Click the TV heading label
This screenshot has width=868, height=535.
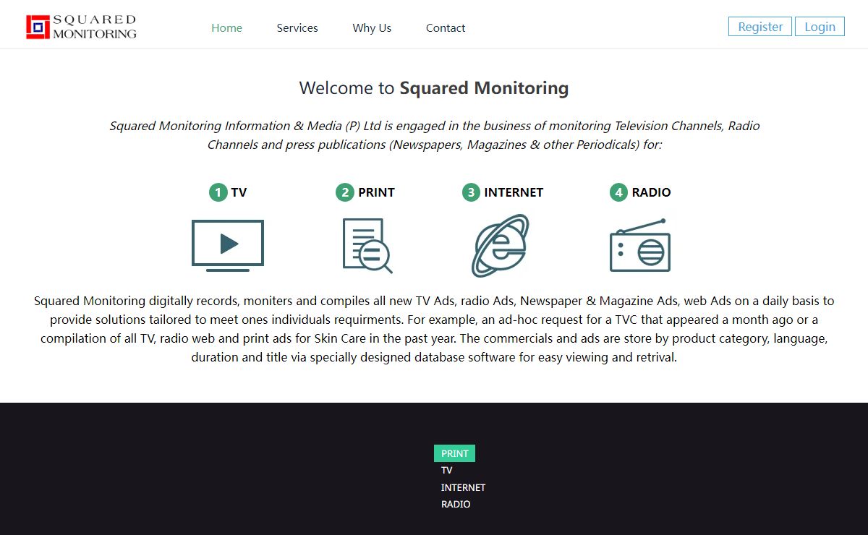point(239,192)
